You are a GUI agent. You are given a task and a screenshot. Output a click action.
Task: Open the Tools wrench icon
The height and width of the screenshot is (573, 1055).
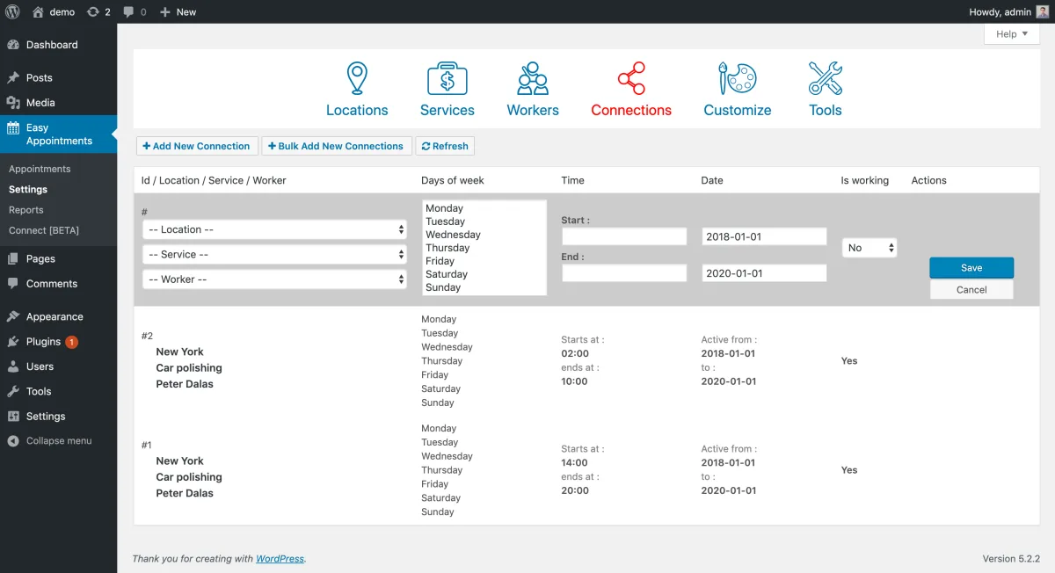click(826, 78)
